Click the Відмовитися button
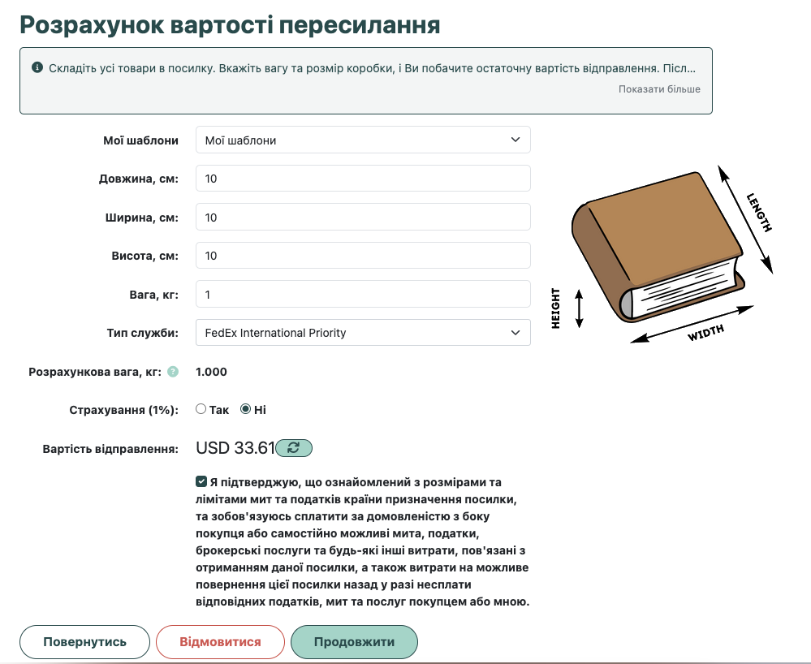 point(220,642)
